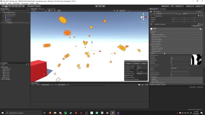Collapse the Assets folder tree

1,67
